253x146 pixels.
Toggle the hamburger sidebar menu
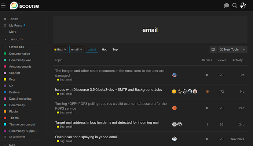pos(3,6)
